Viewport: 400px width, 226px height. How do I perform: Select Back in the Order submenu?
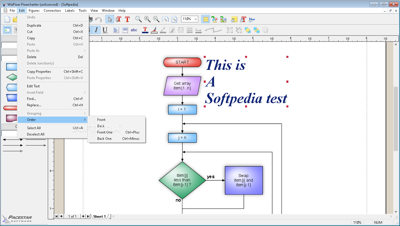[116, 126]
